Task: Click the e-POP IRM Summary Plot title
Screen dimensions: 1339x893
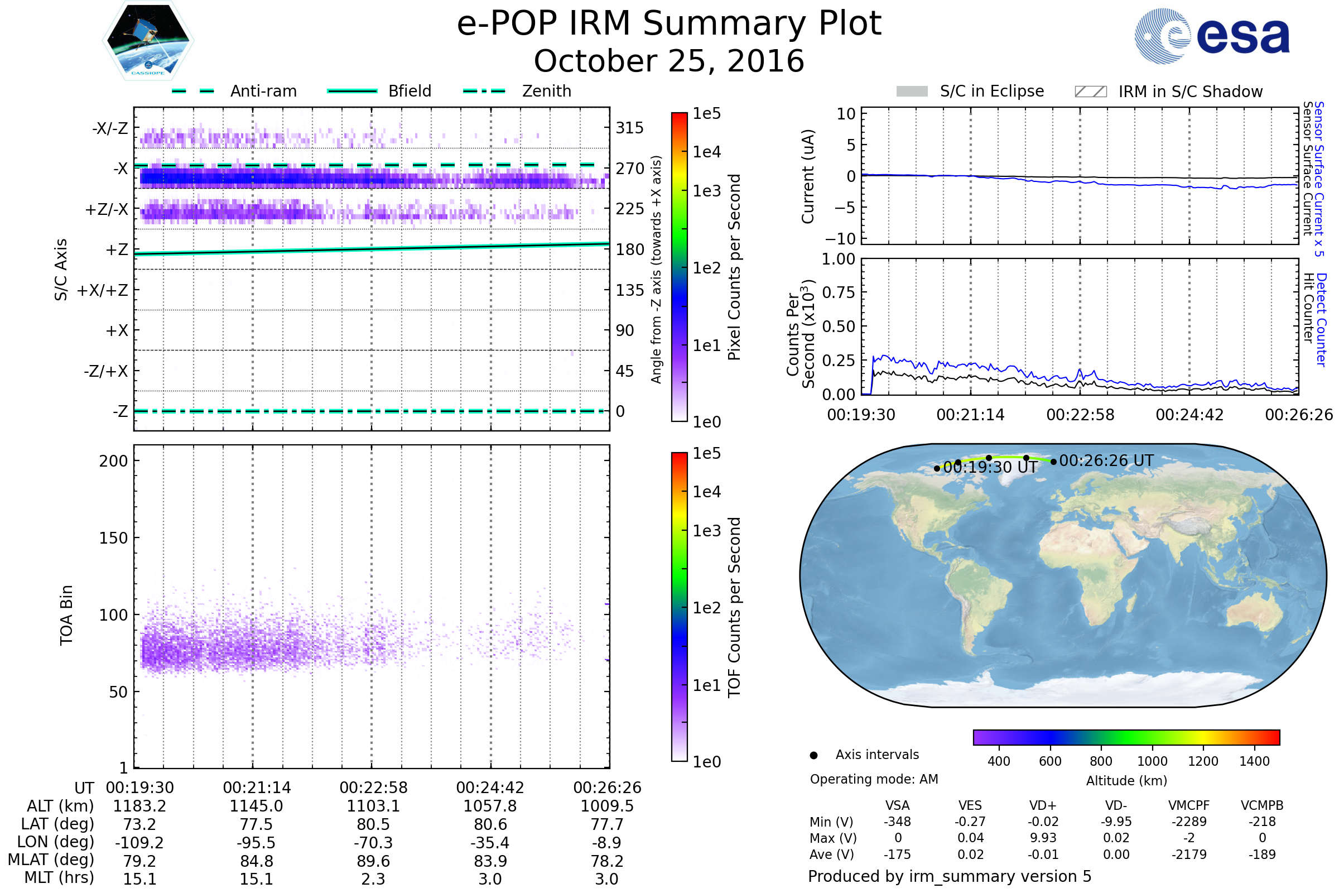Action: [x=669, y=24]
